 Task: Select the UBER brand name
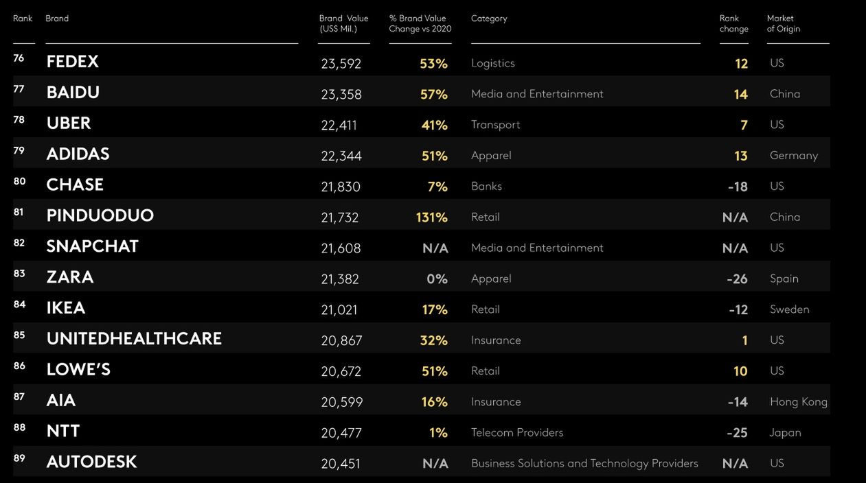[69, 123]
